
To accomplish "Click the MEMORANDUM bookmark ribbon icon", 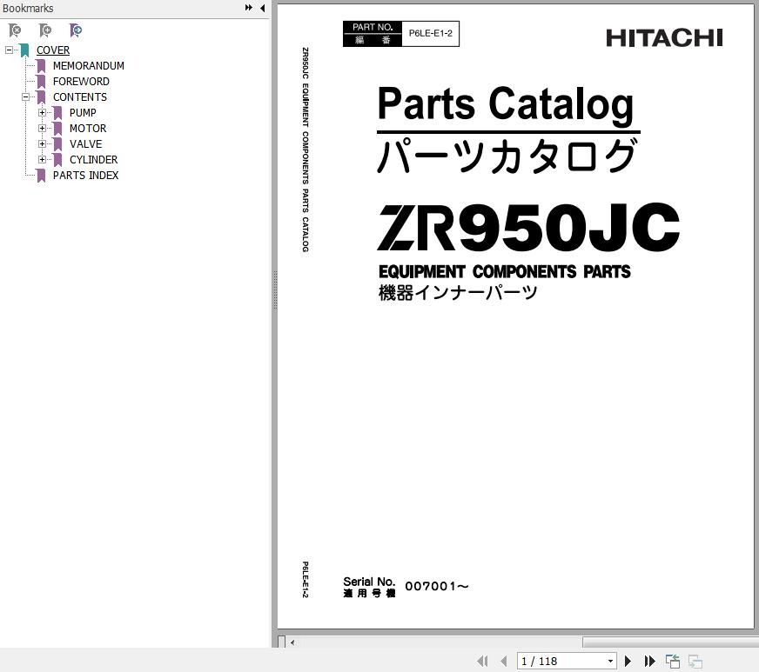I will click(41, 66).
